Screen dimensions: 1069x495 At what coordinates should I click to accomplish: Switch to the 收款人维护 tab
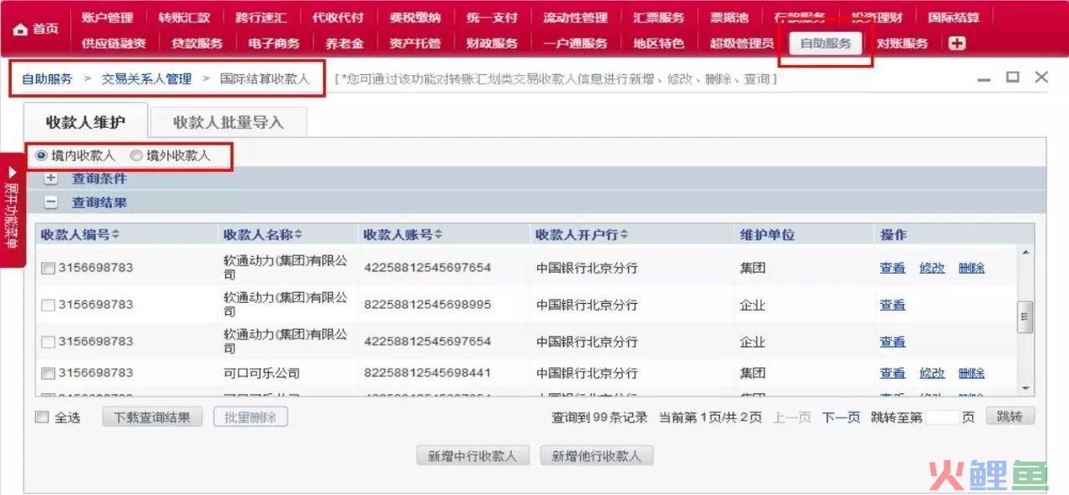85,122
